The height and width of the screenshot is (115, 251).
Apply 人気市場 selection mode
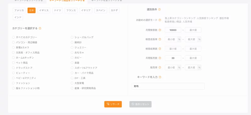pos(187,22)
